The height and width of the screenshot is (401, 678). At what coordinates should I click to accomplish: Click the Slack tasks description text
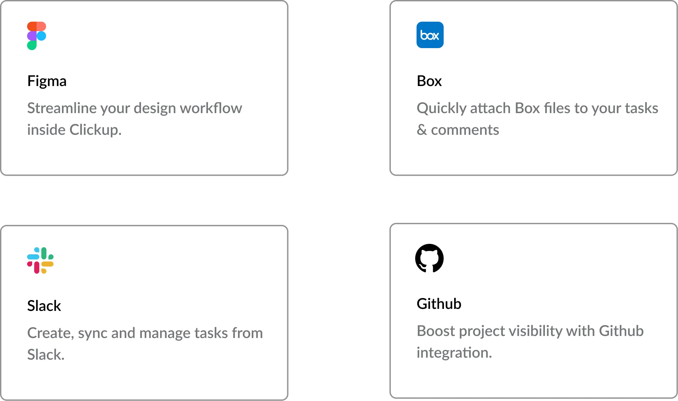145,333
